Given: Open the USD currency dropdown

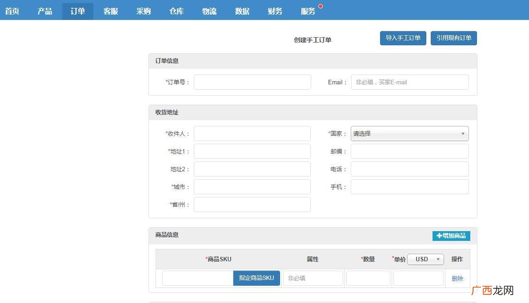Looking at the screenshot, I should coord(425,259).
